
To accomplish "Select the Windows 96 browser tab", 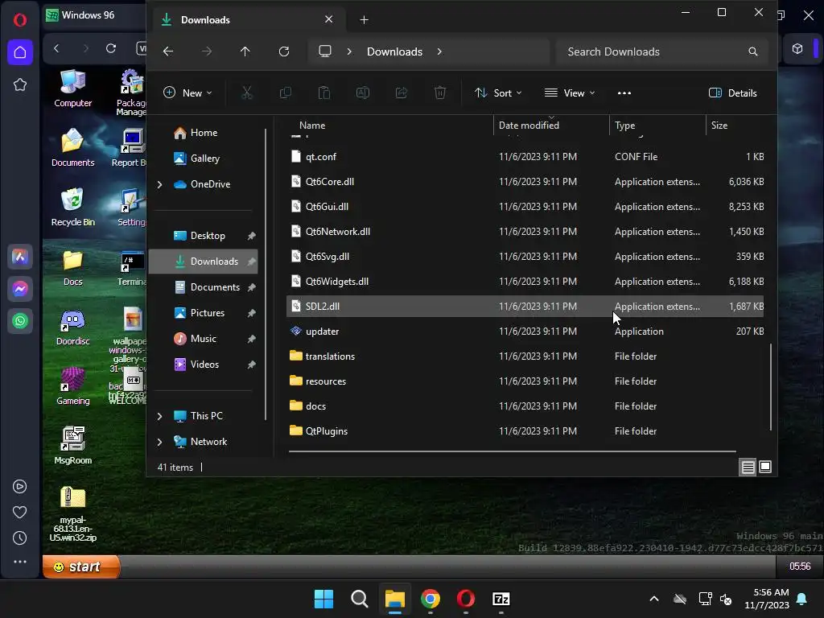I will point(93,15).
